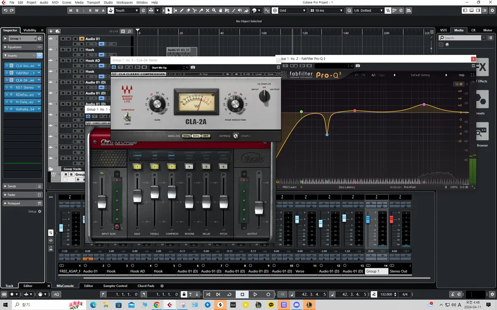The image size is (497, 310).
Task: Set CLA-2A Analog to OFF
Action: 206,136
